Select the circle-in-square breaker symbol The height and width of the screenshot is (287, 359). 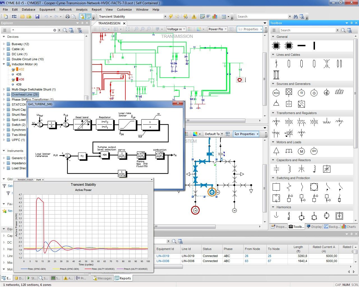314,187
